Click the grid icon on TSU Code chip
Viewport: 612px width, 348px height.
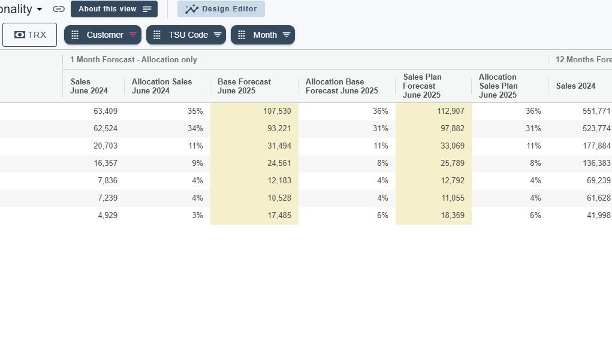click(157, 35)
